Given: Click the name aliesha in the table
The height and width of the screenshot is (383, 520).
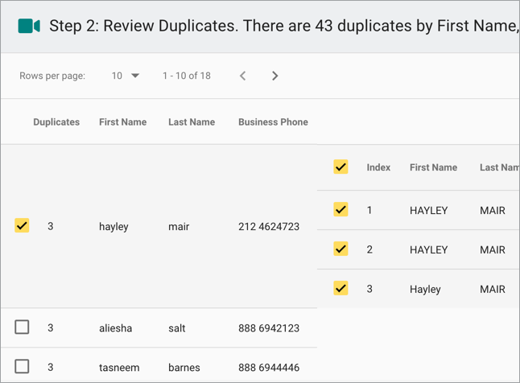Looking at the screenshot, I should click(115, 328).
